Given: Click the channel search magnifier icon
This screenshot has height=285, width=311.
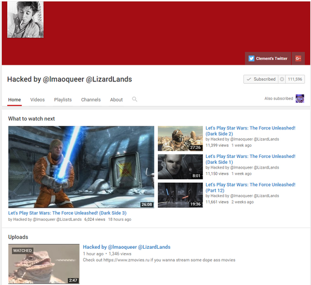Looking at the screenshot, I should click(x=135, y=99).
